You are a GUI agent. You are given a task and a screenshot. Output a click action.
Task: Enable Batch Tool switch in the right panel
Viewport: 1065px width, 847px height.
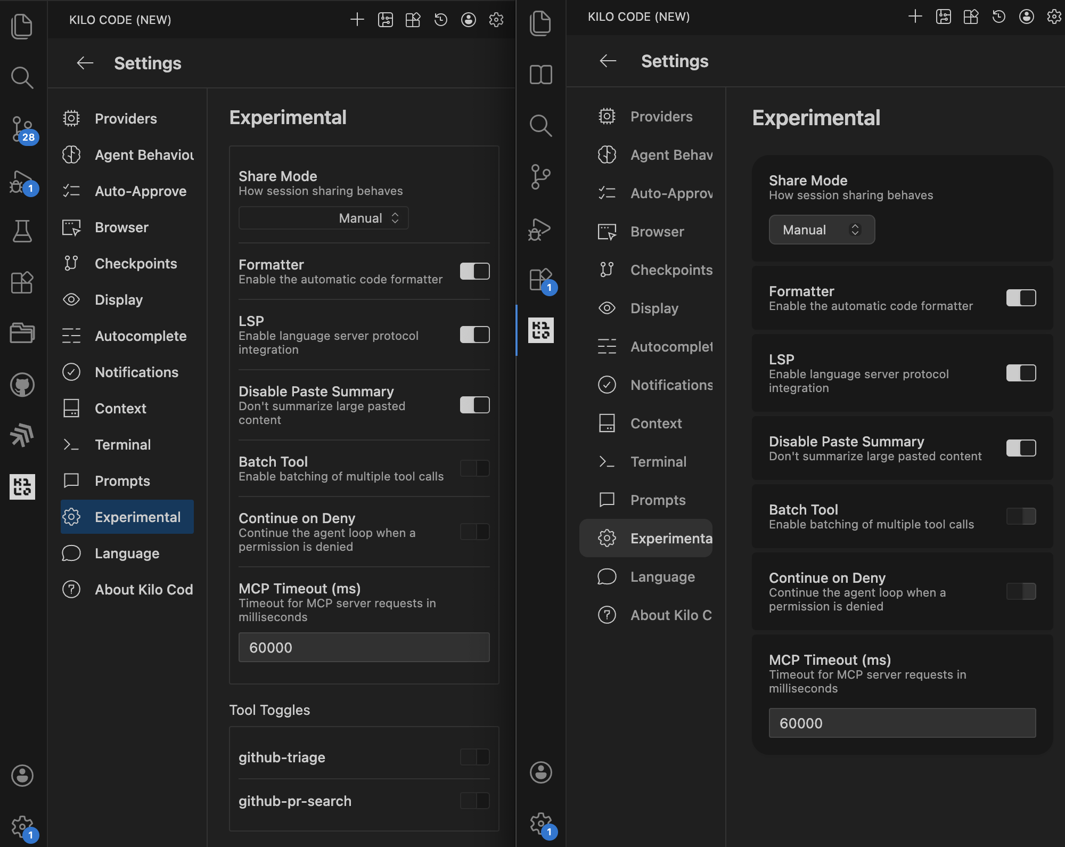[x=1020, y=516]
